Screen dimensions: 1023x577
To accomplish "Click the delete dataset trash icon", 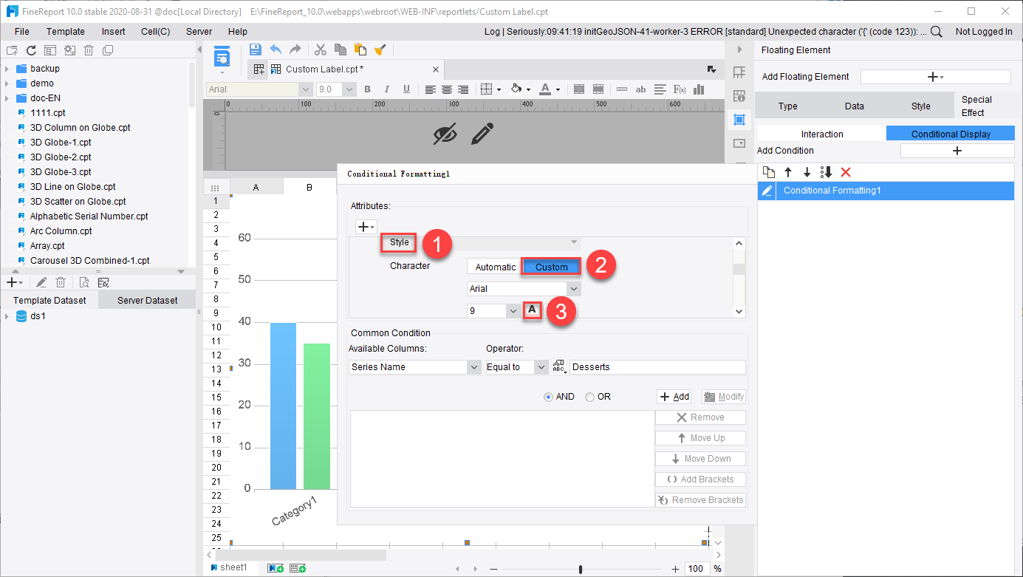I will (x=61, y=281).
